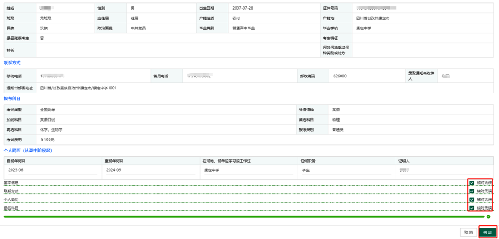Click the green verification progress bar
Viewport: 499px width, 239px height.
point(243,216)
